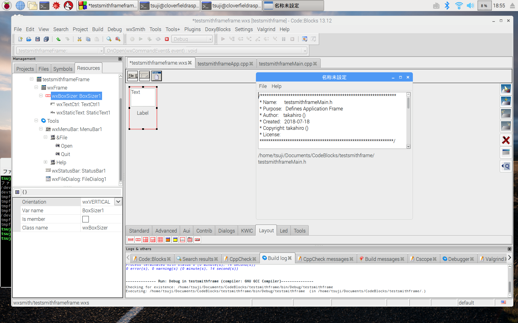Toggle the quick properties panel Q icon

tap(506, 166)
